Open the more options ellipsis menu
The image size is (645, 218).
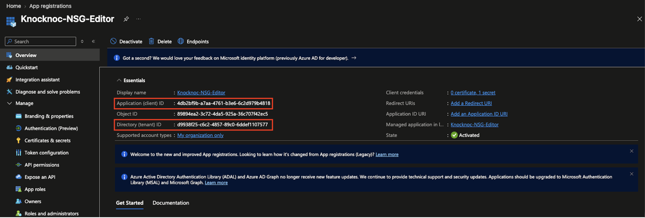click(139, 19)
